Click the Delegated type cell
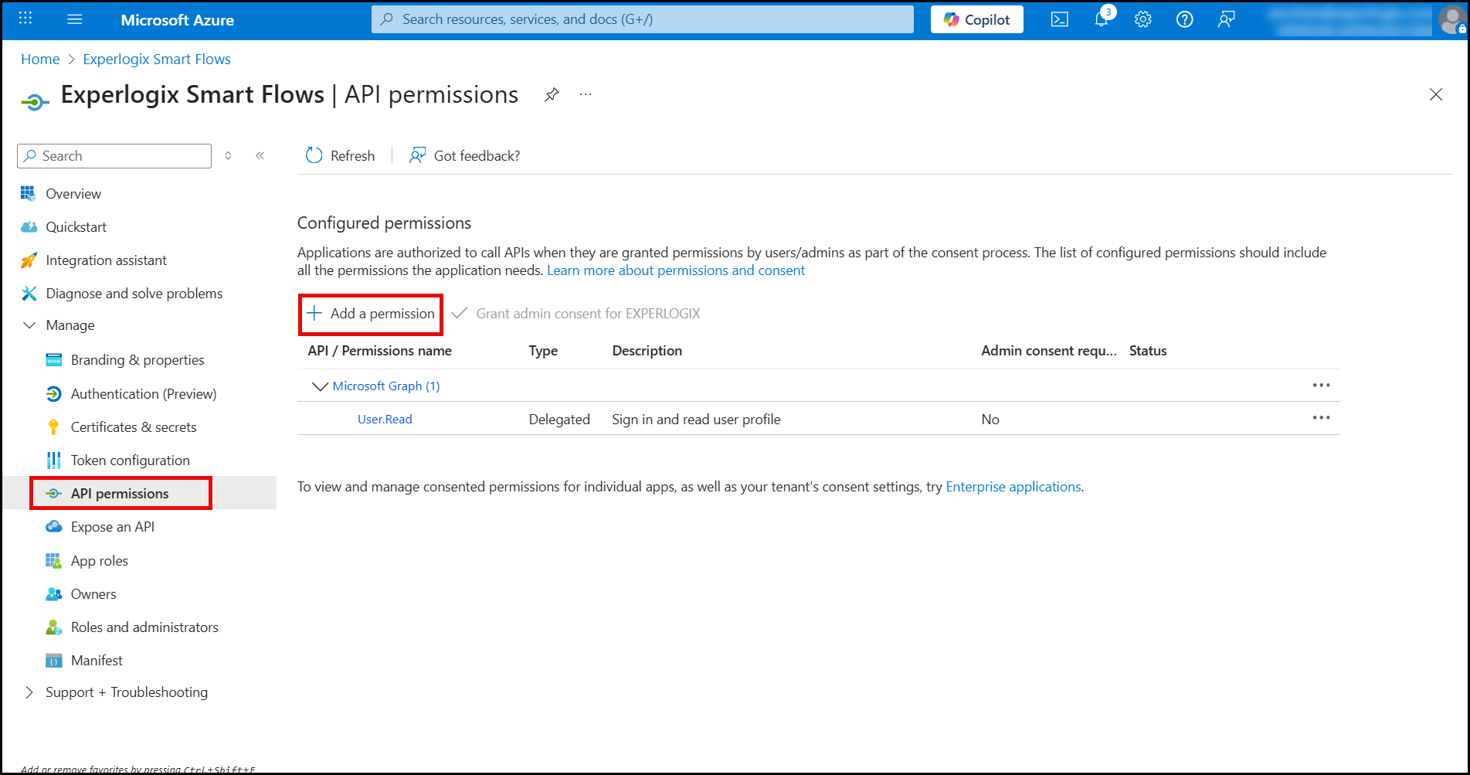 click(559, 419)
